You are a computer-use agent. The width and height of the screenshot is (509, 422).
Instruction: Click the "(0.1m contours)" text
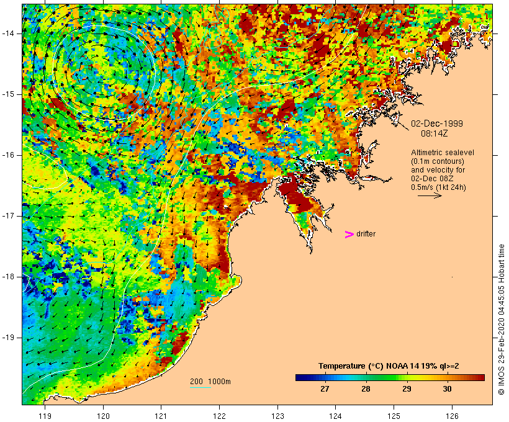pyautogui.click(x=438, y=161)
